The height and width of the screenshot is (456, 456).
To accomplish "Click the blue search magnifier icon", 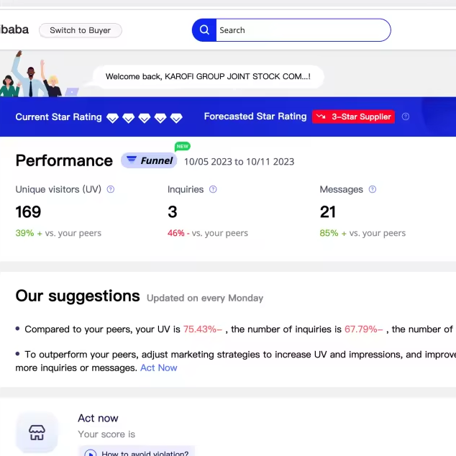I will pos(204,30).
